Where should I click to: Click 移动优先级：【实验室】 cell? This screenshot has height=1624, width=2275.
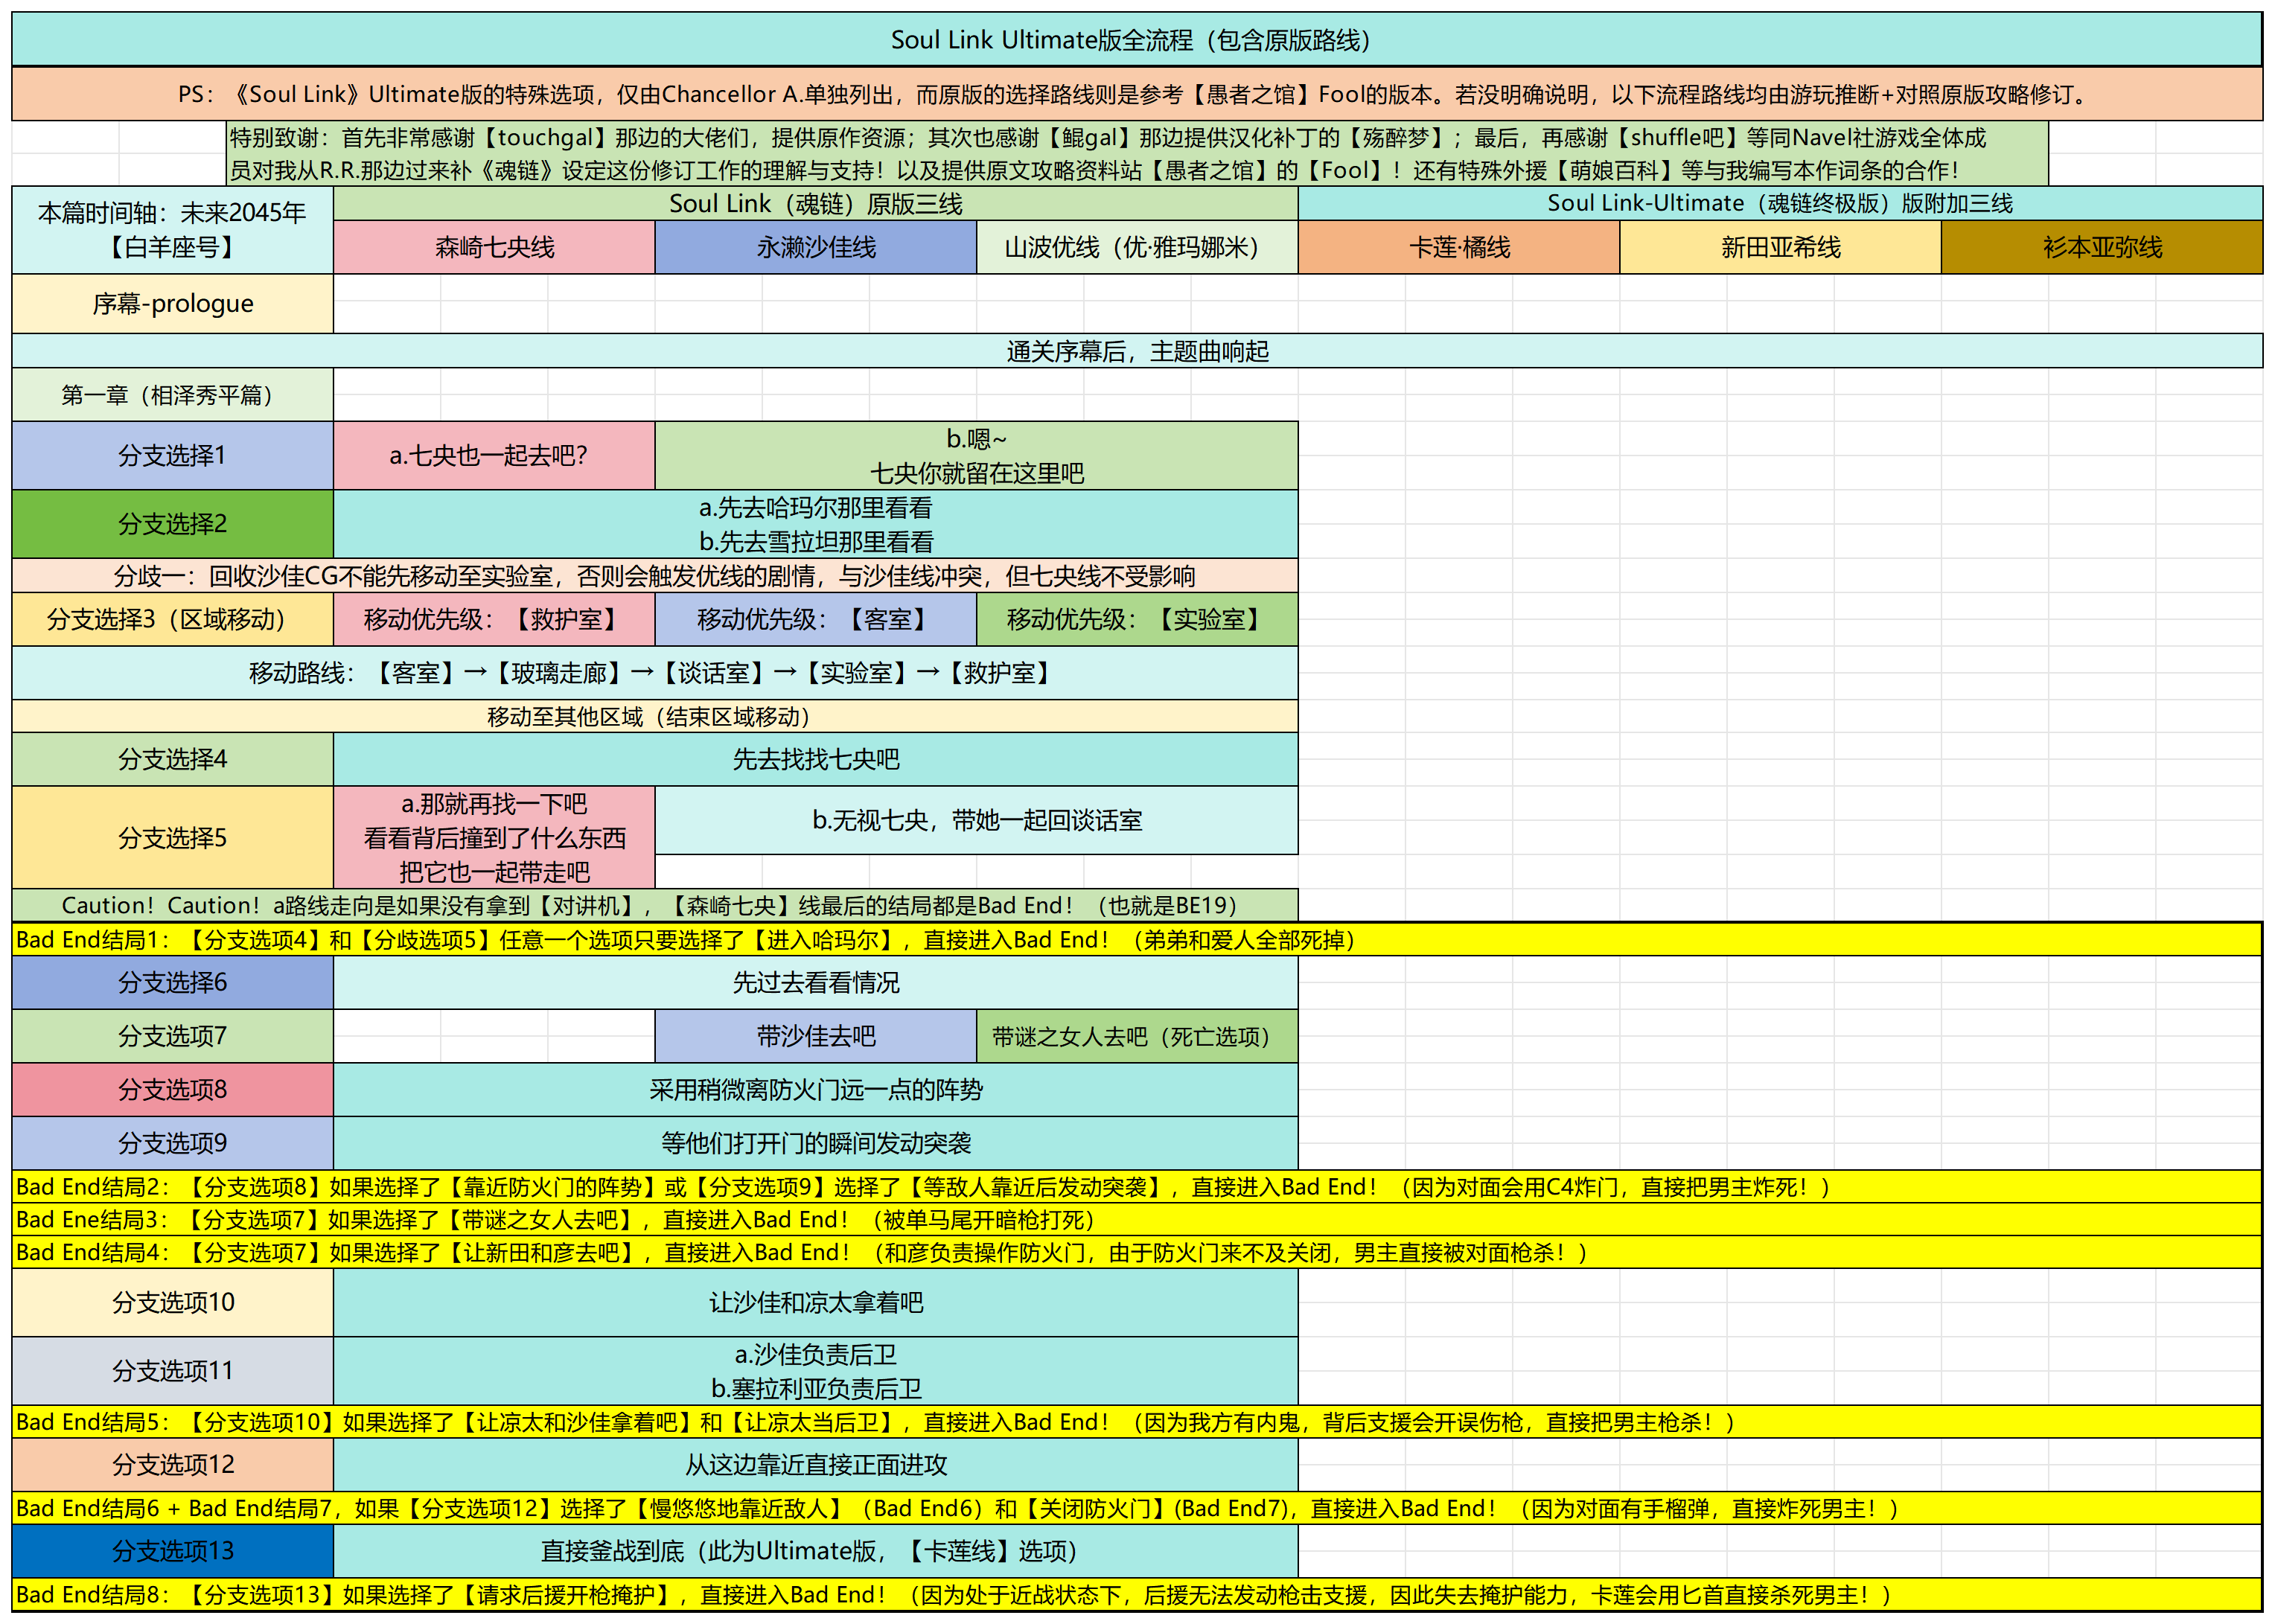point(1136,619)
